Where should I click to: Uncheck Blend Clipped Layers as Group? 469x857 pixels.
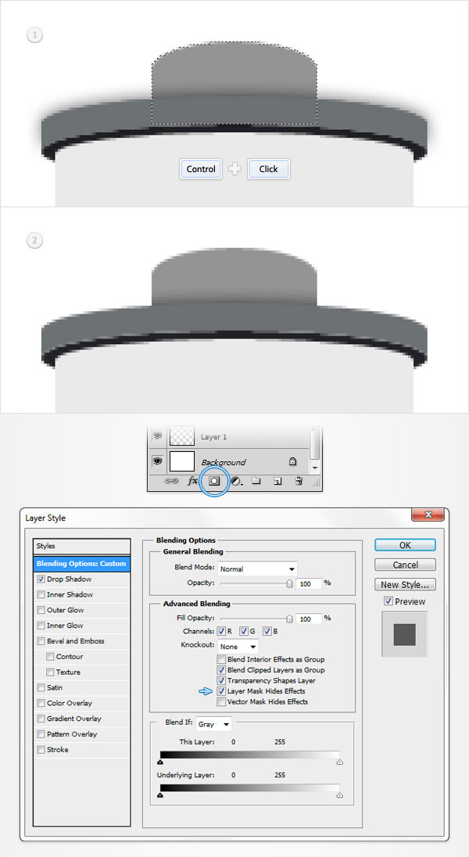coord(221,669)
